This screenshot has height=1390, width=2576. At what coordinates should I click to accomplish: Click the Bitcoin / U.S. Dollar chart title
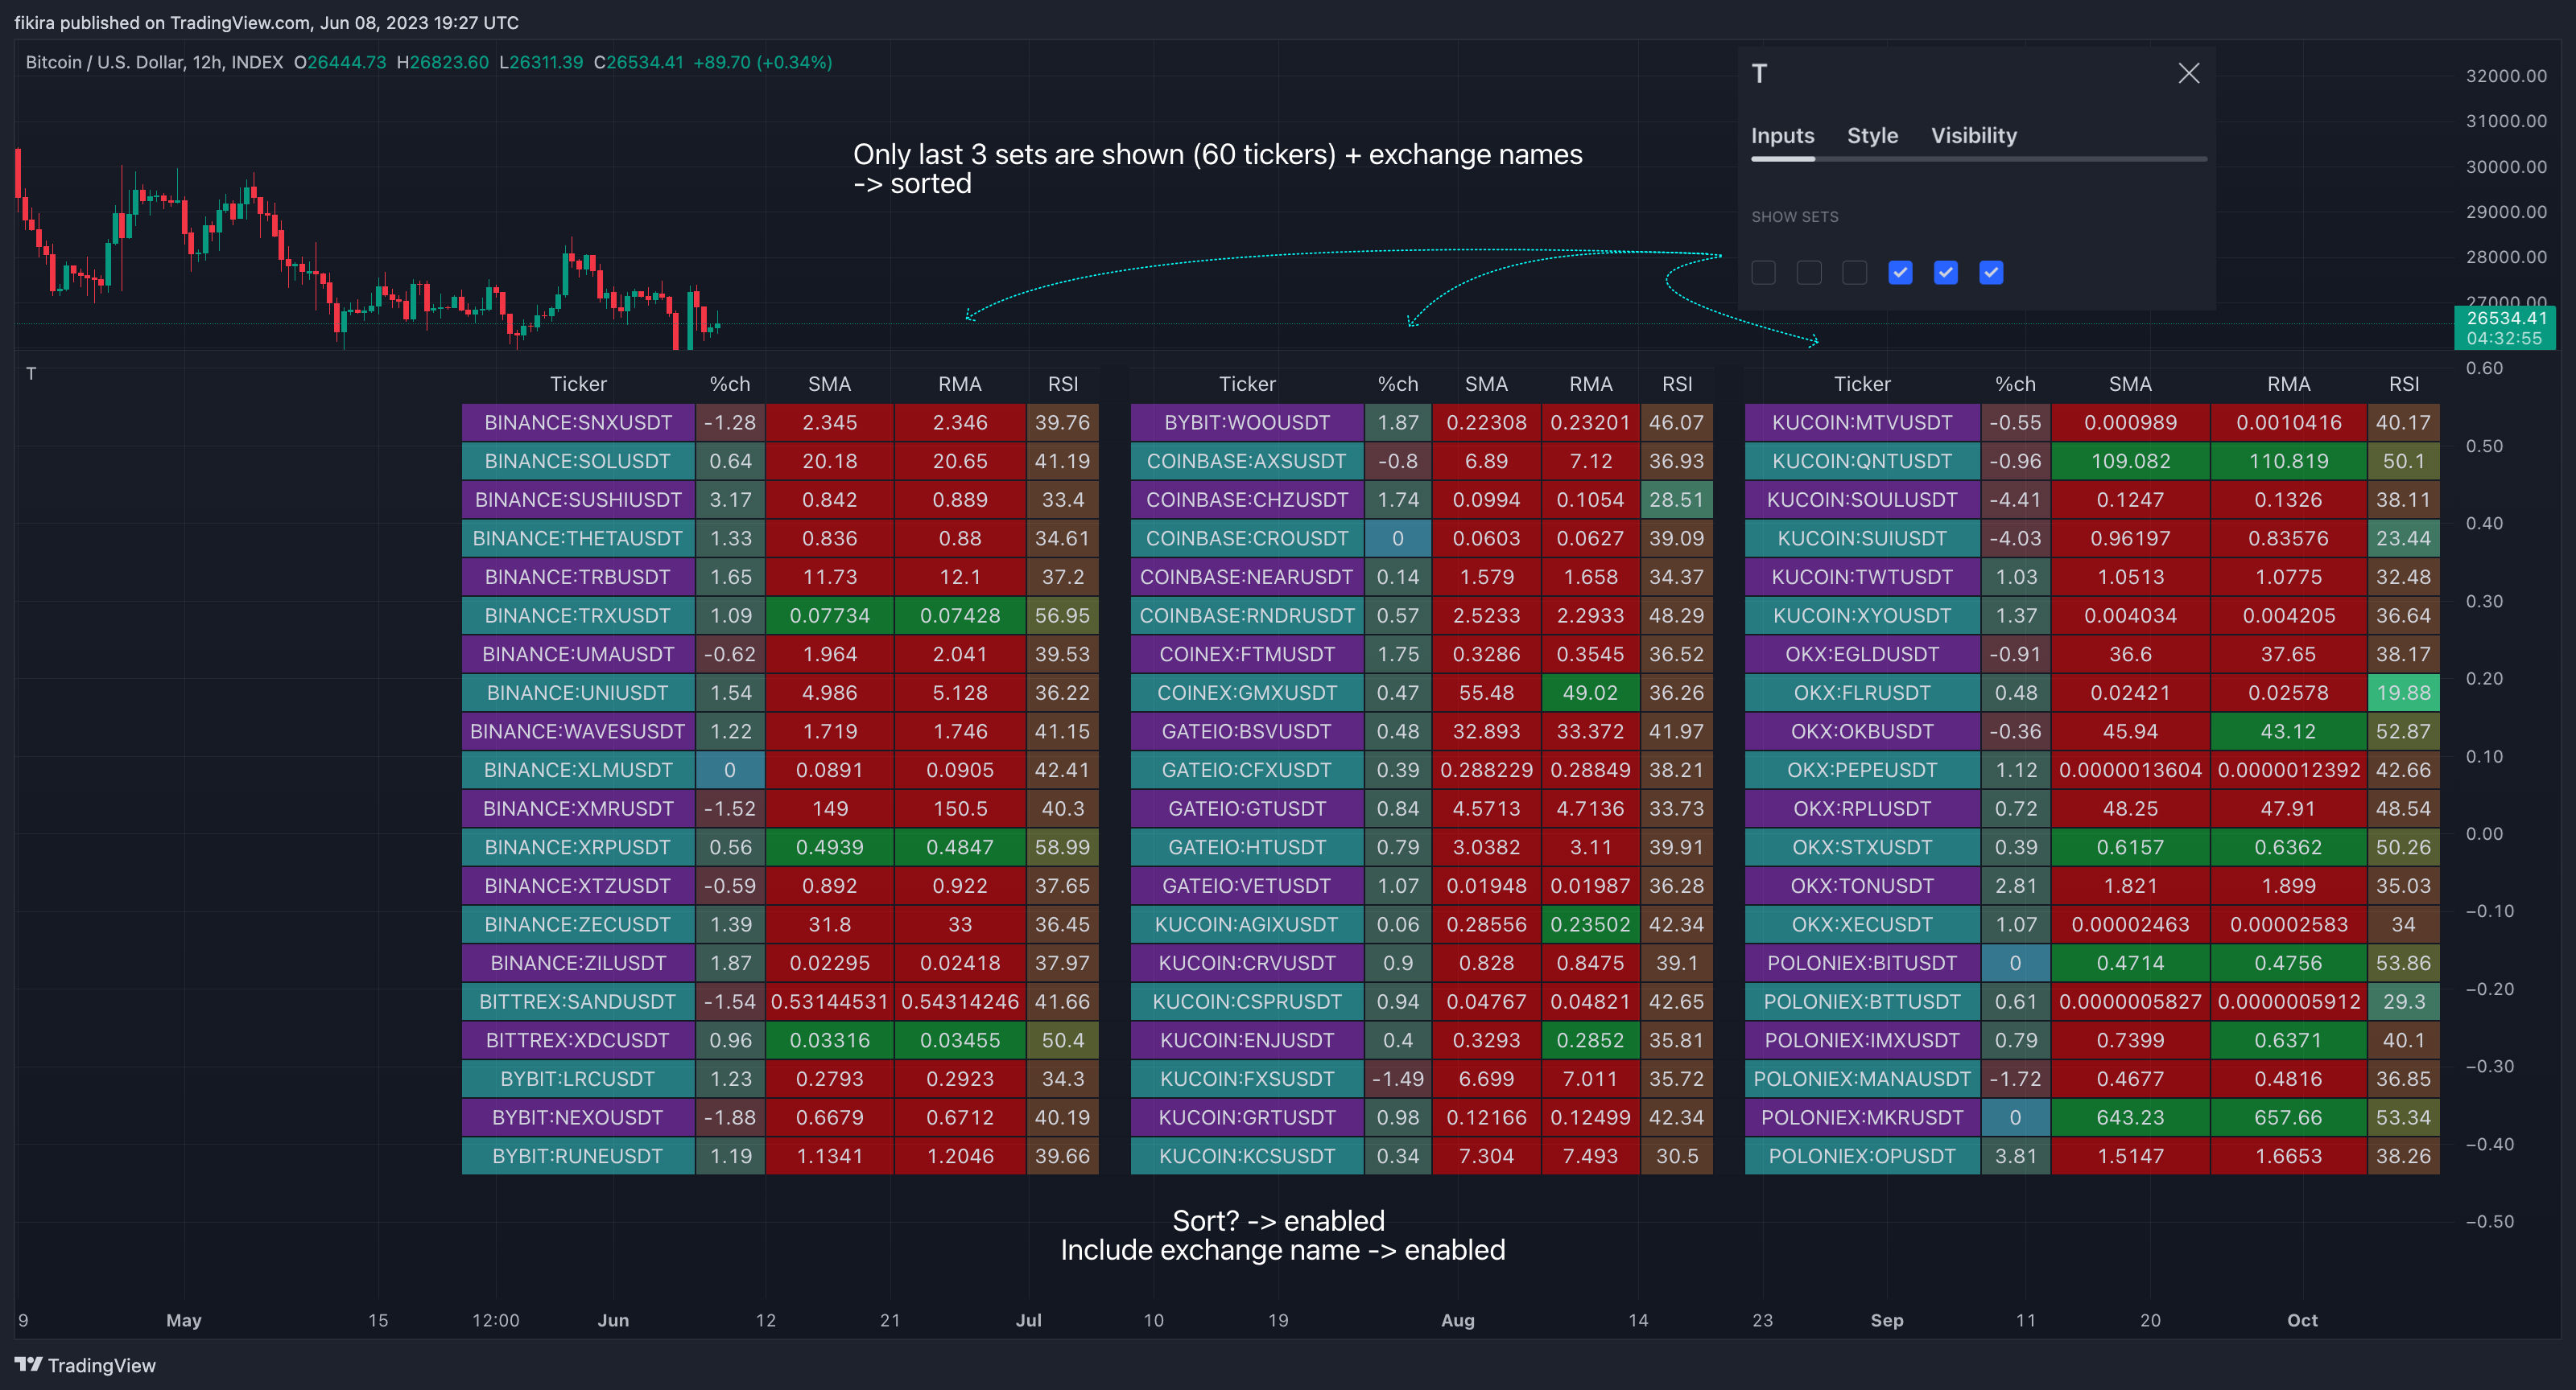[154, 62]
